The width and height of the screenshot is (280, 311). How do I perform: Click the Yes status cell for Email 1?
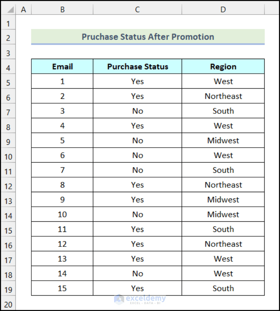pos(137,81)
